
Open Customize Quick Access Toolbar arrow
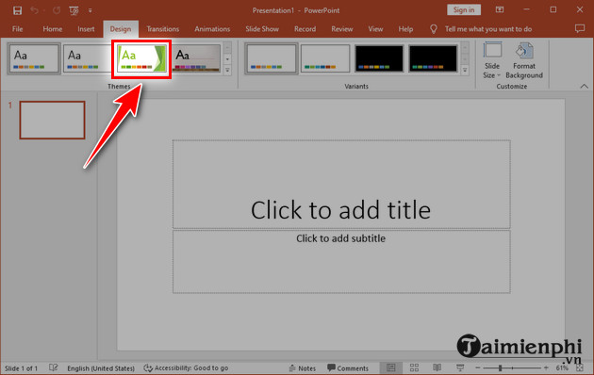coord(91,10)
